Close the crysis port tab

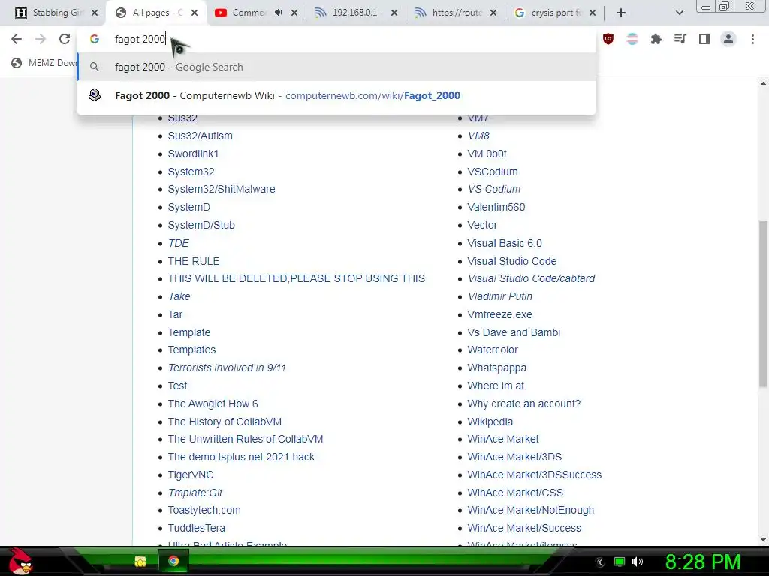pyautogui.click(x=593, y=13)
